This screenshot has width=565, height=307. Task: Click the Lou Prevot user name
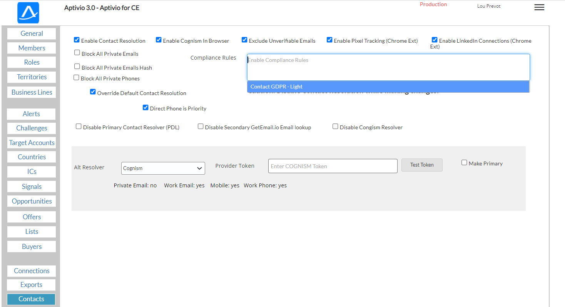[x=489, y=6]
